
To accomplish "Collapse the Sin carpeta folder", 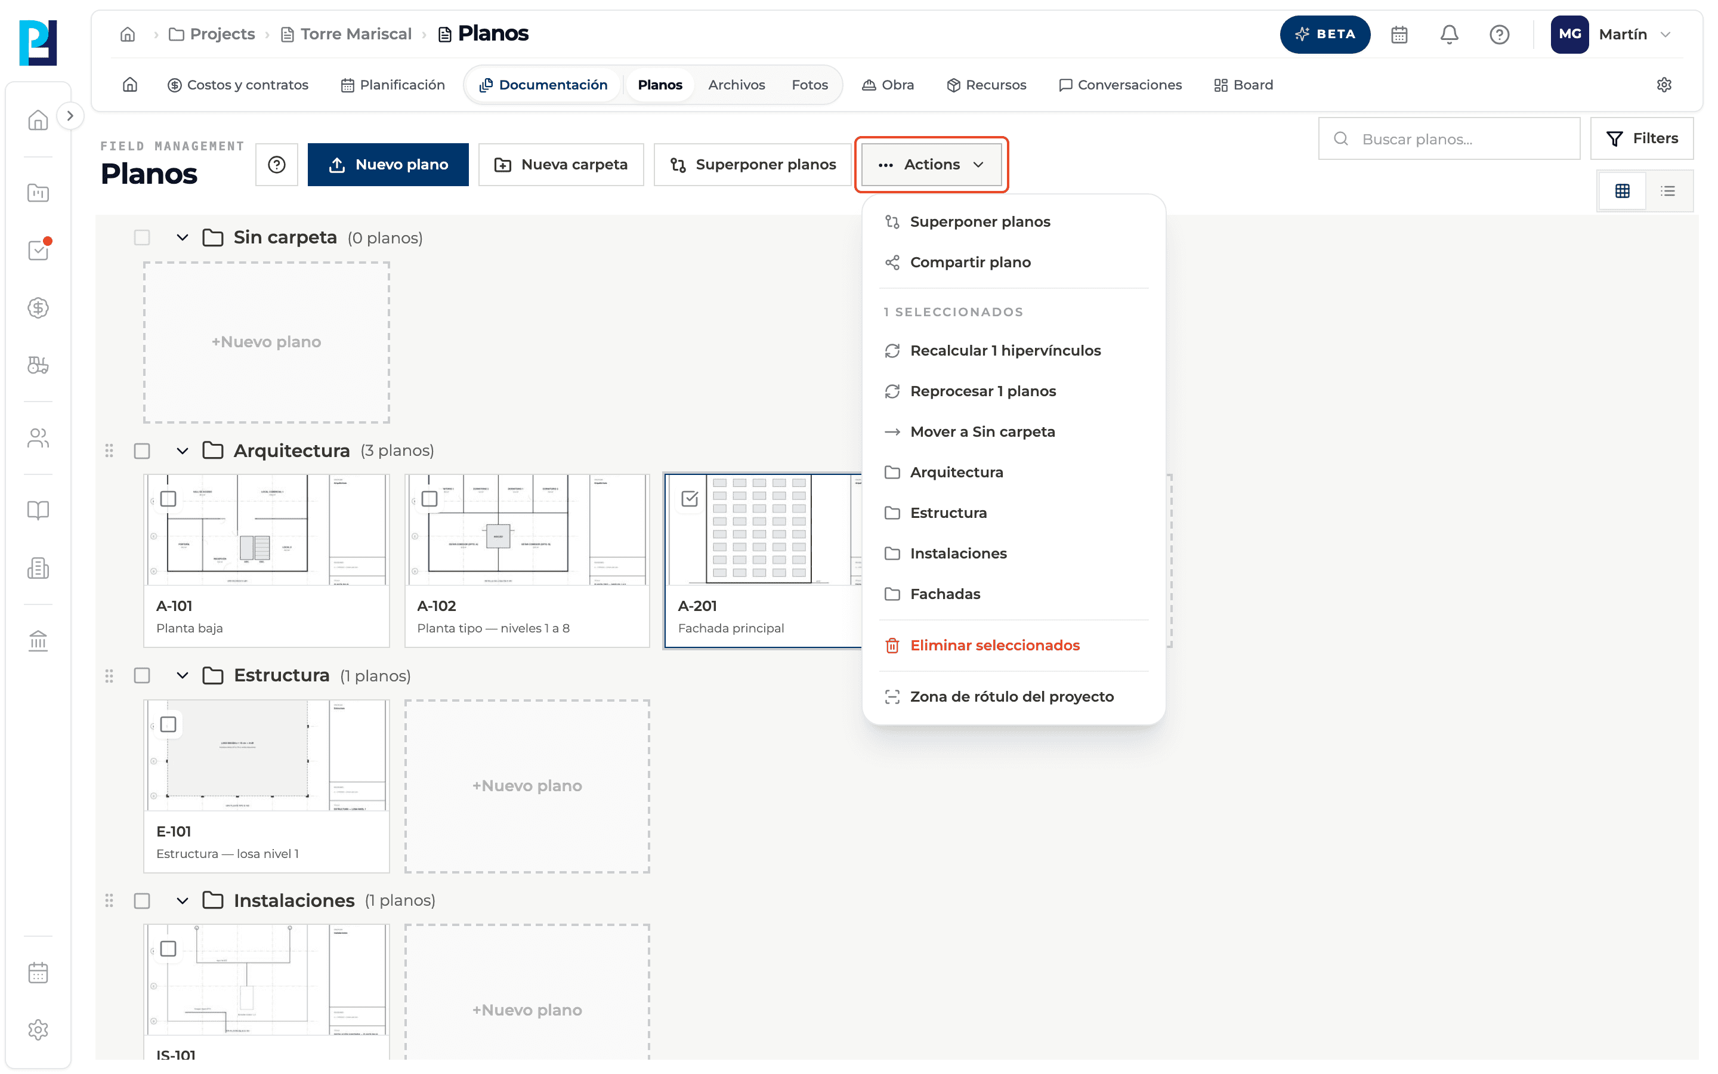I will 183,237.
